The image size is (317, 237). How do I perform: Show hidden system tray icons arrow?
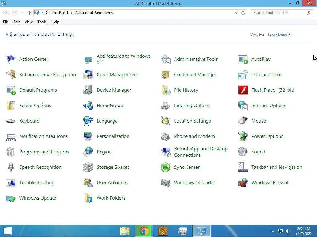[273, 231]
